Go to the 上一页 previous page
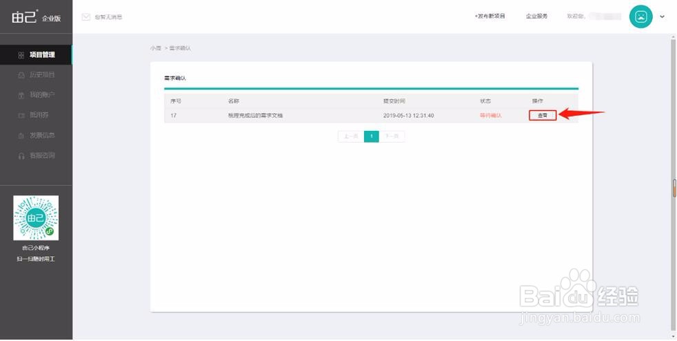Screen dimensions: 677x341 [x=351, y=136]
